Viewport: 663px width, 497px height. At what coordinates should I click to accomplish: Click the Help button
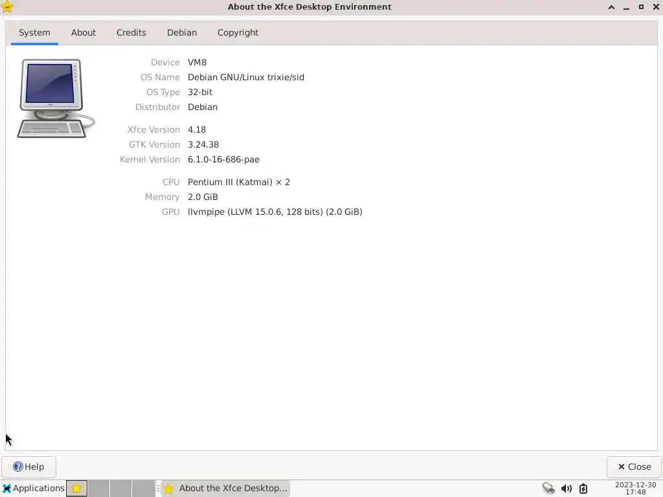(28, 467)
